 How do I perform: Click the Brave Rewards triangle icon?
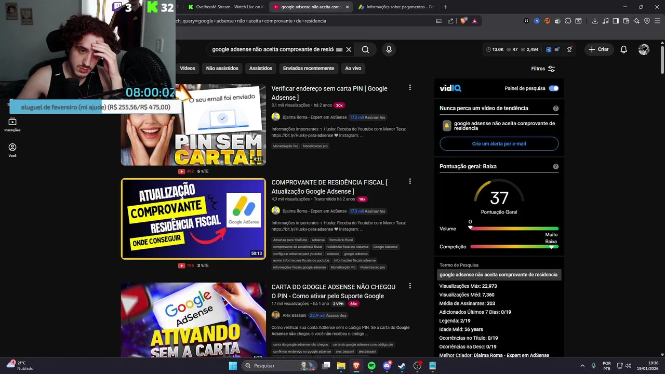tap(474, 21)
